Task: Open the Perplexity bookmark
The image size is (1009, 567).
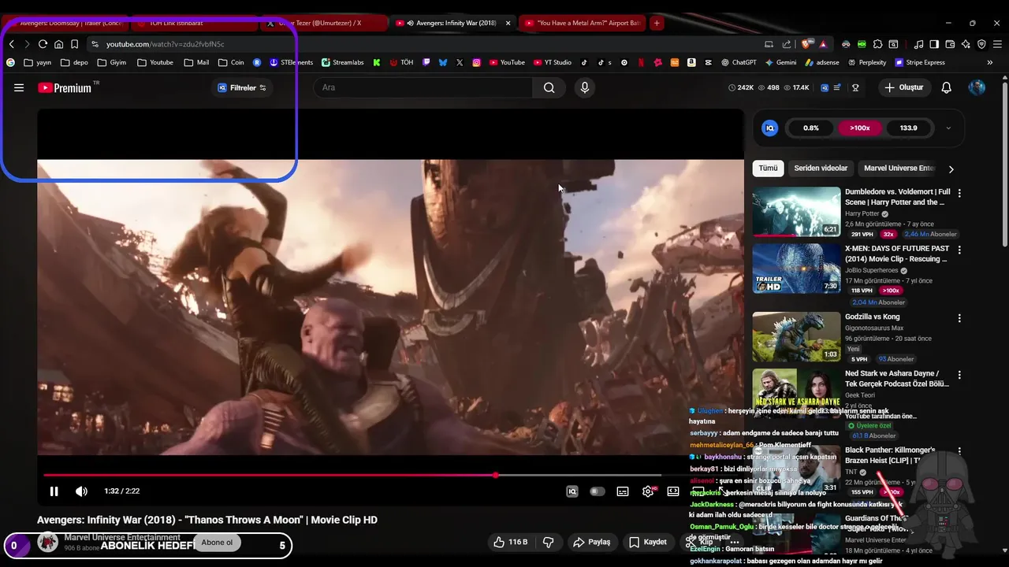Action: click(x=867, y=62)
